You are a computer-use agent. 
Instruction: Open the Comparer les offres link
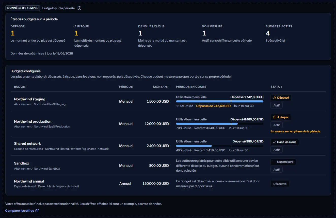[22, 211]
